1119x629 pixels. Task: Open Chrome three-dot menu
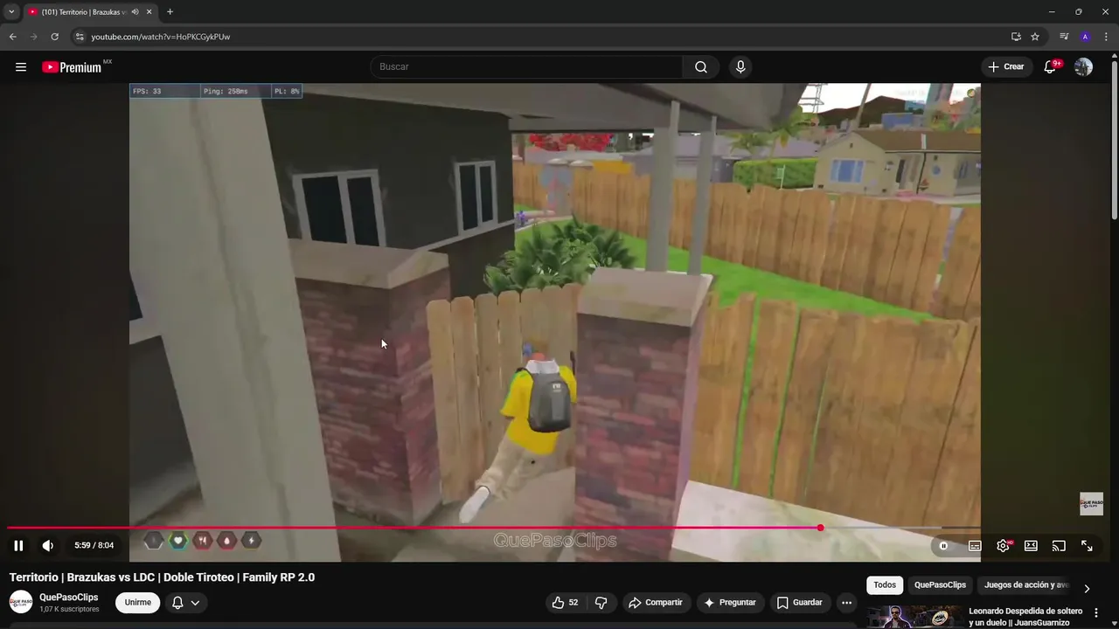1106,37
